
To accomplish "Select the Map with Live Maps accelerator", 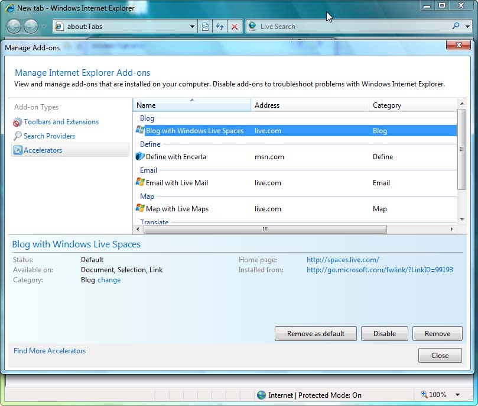I will (177, 209).
